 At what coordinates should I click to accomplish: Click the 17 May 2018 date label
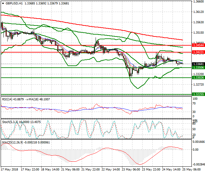pos(9,170)
